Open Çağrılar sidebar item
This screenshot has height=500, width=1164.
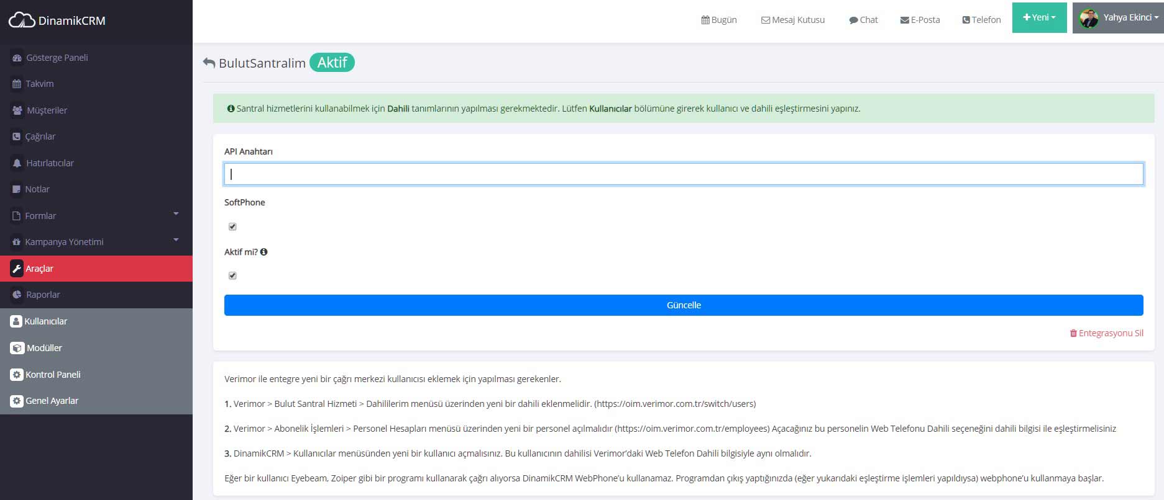[x=96, y=136]
